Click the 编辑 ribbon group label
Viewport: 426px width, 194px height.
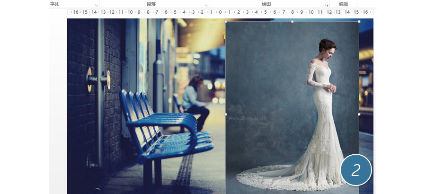(343, 4)
